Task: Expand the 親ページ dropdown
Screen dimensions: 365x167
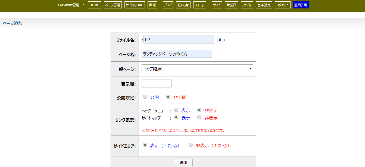Action: pyautogui.click(x=197, y=69)
